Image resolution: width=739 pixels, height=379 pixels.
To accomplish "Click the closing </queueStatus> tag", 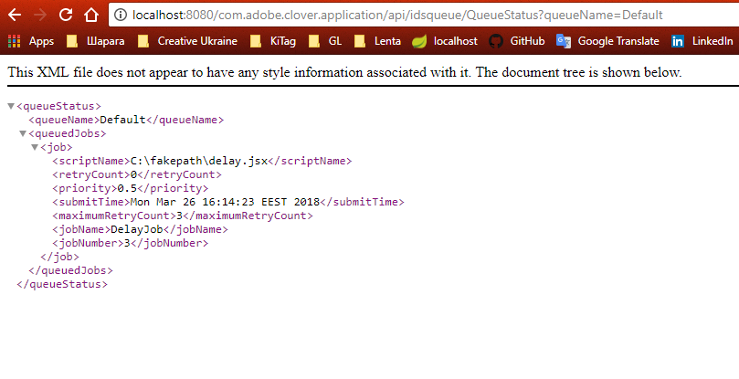I will pos(62,284).
